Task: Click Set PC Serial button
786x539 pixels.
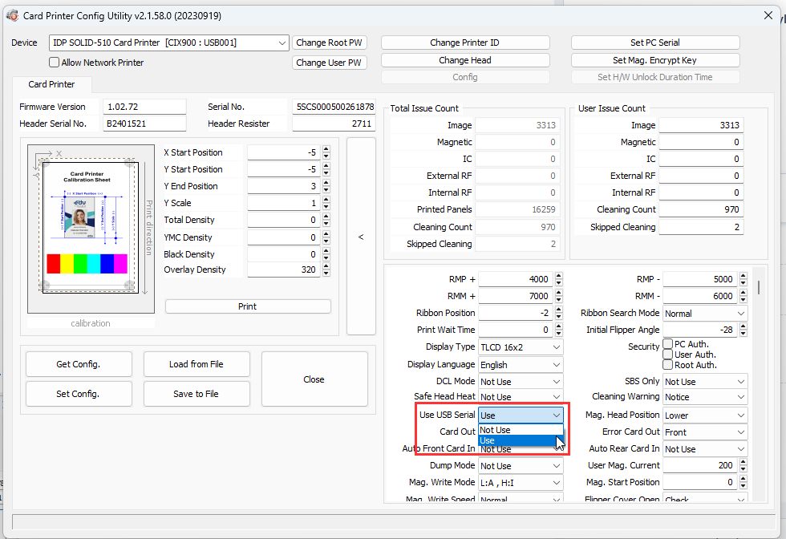Action: [x=654, y=43]
